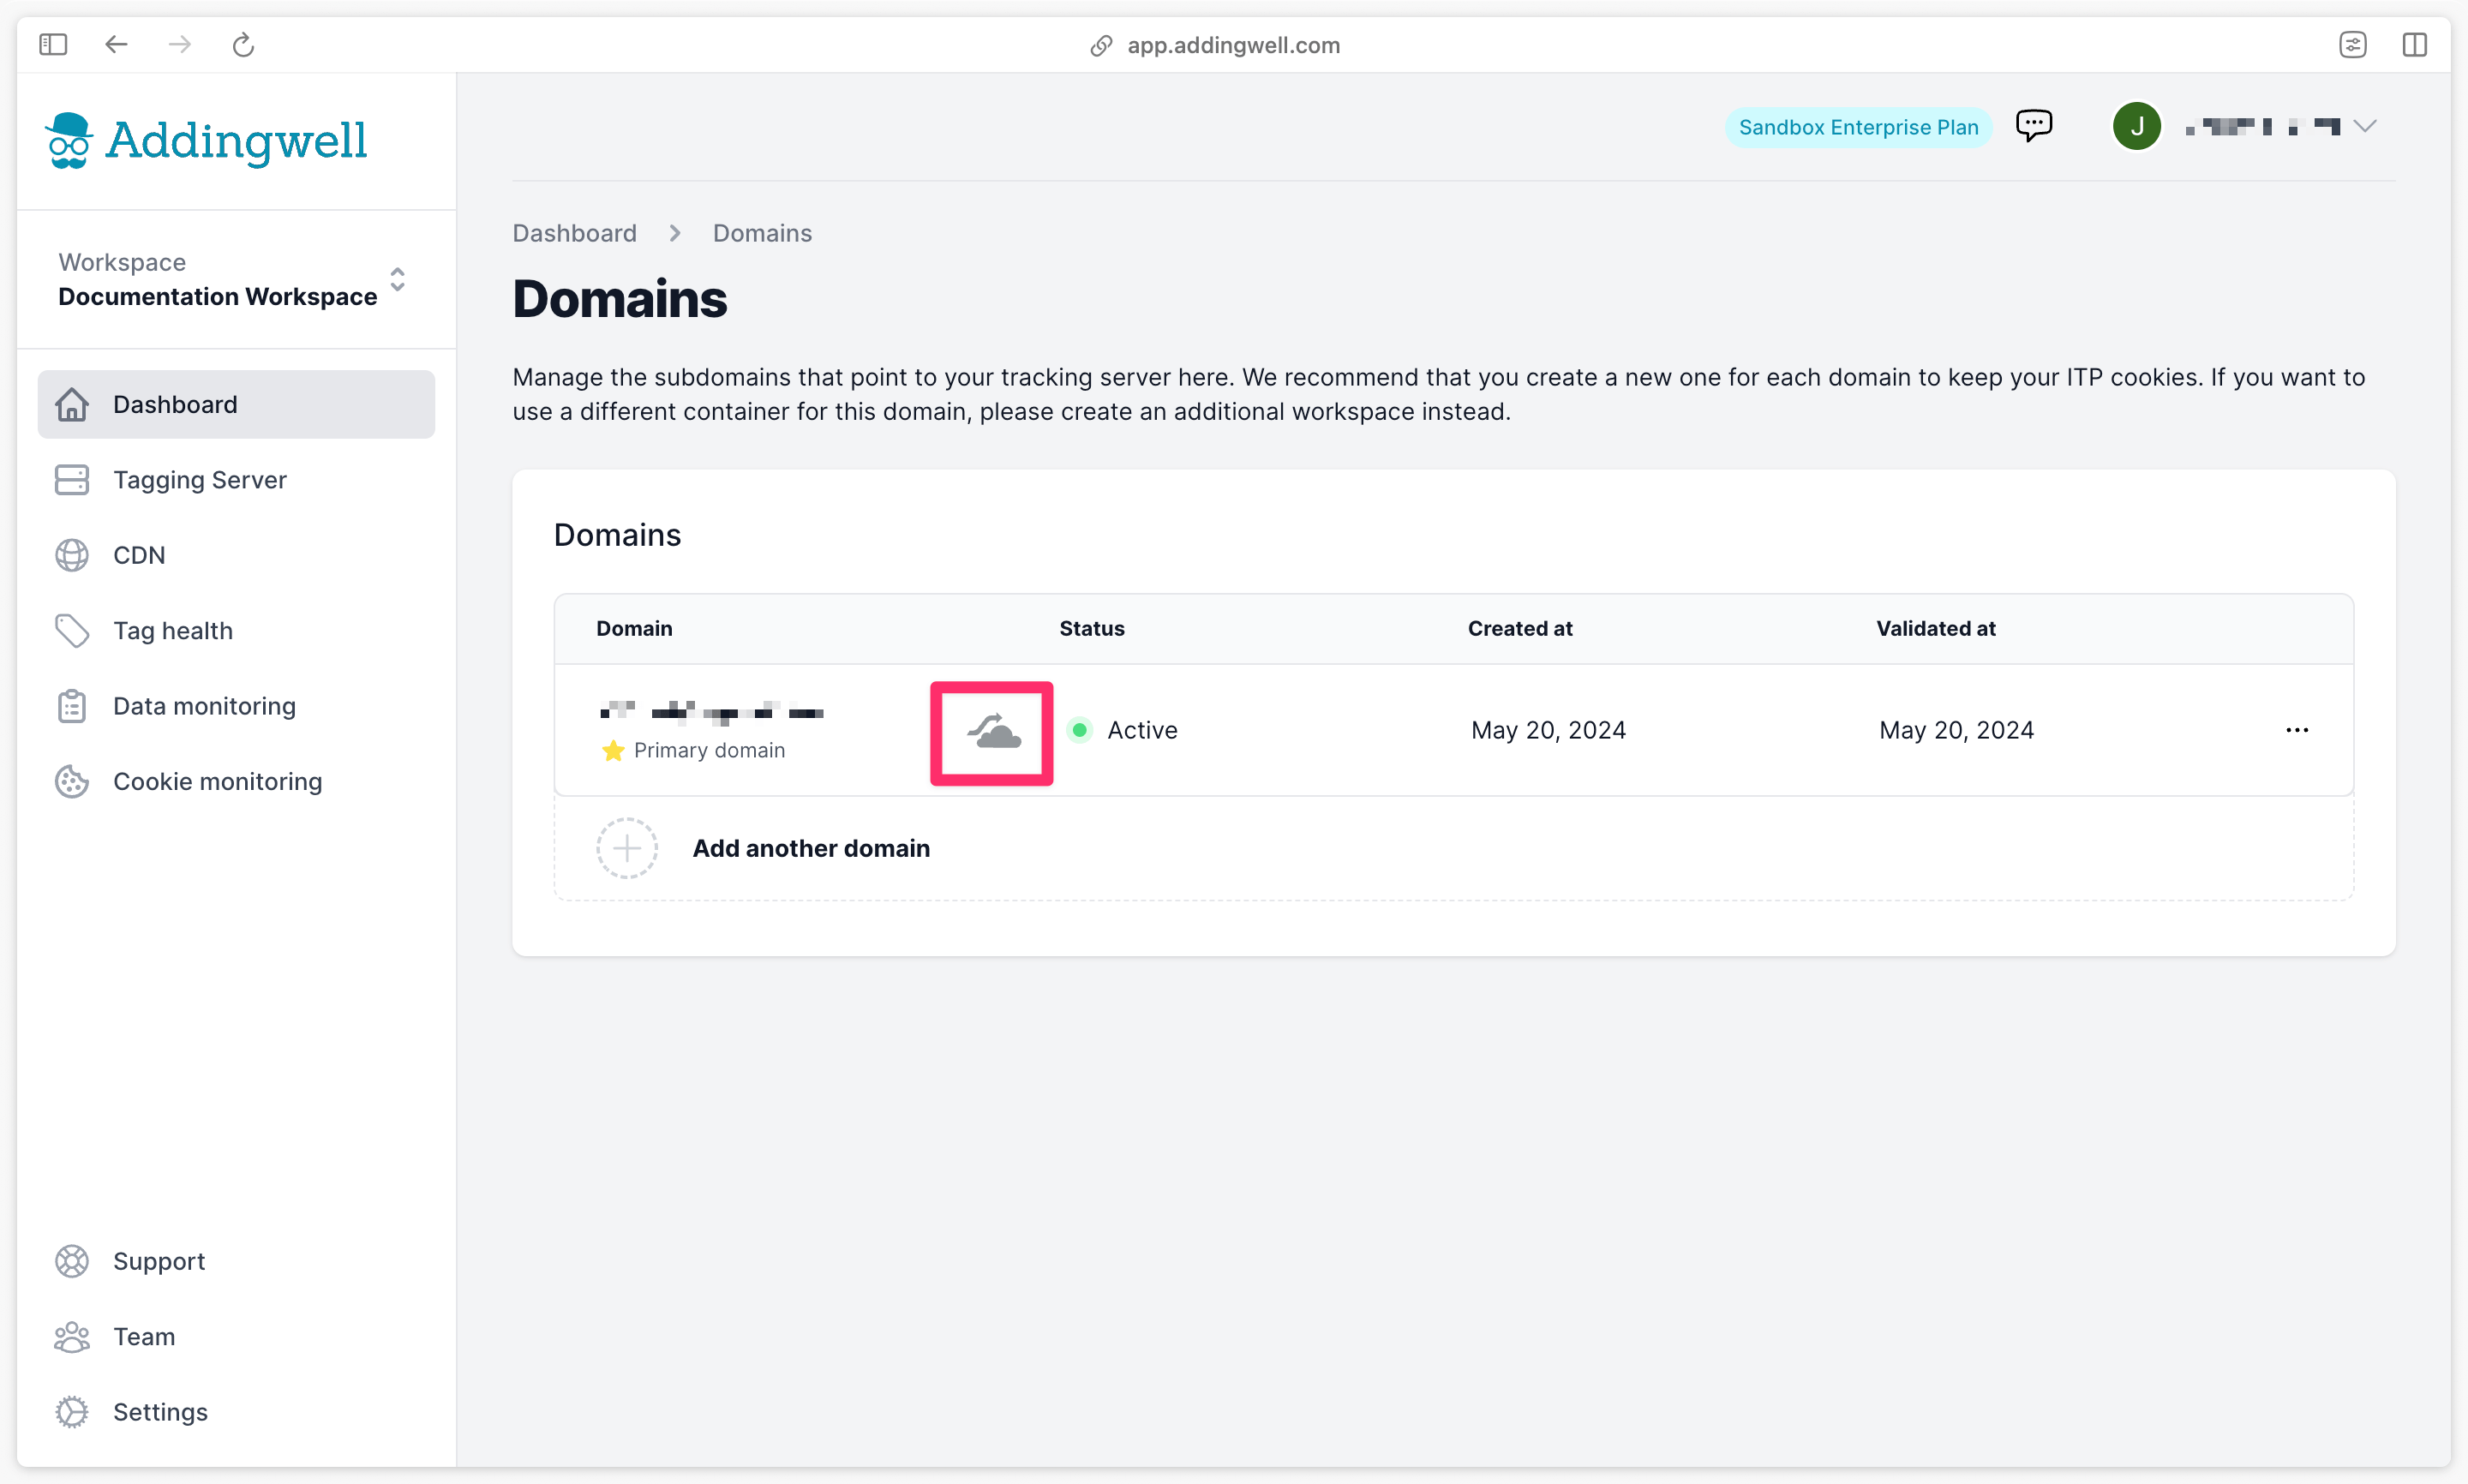Toggle the Active status indicator on domain

(x=1081, y=728)
